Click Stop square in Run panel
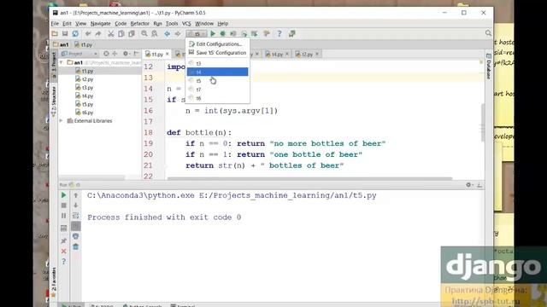 pyautogui.click(x=64, y=206)
